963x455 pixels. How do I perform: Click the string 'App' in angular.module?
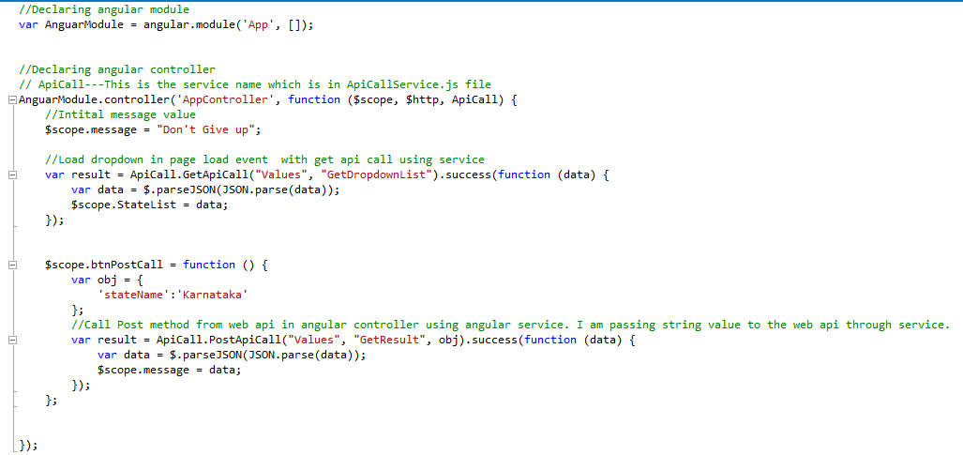257,25
